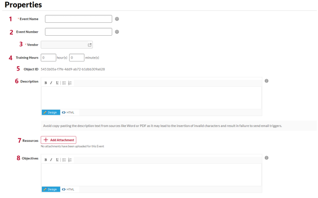Toggle Underline in the Description toolbar

[x=57, y=83]
